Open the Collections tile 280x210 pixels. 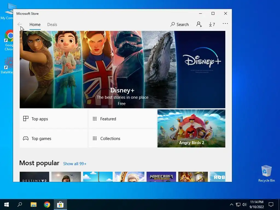point(122,138)
